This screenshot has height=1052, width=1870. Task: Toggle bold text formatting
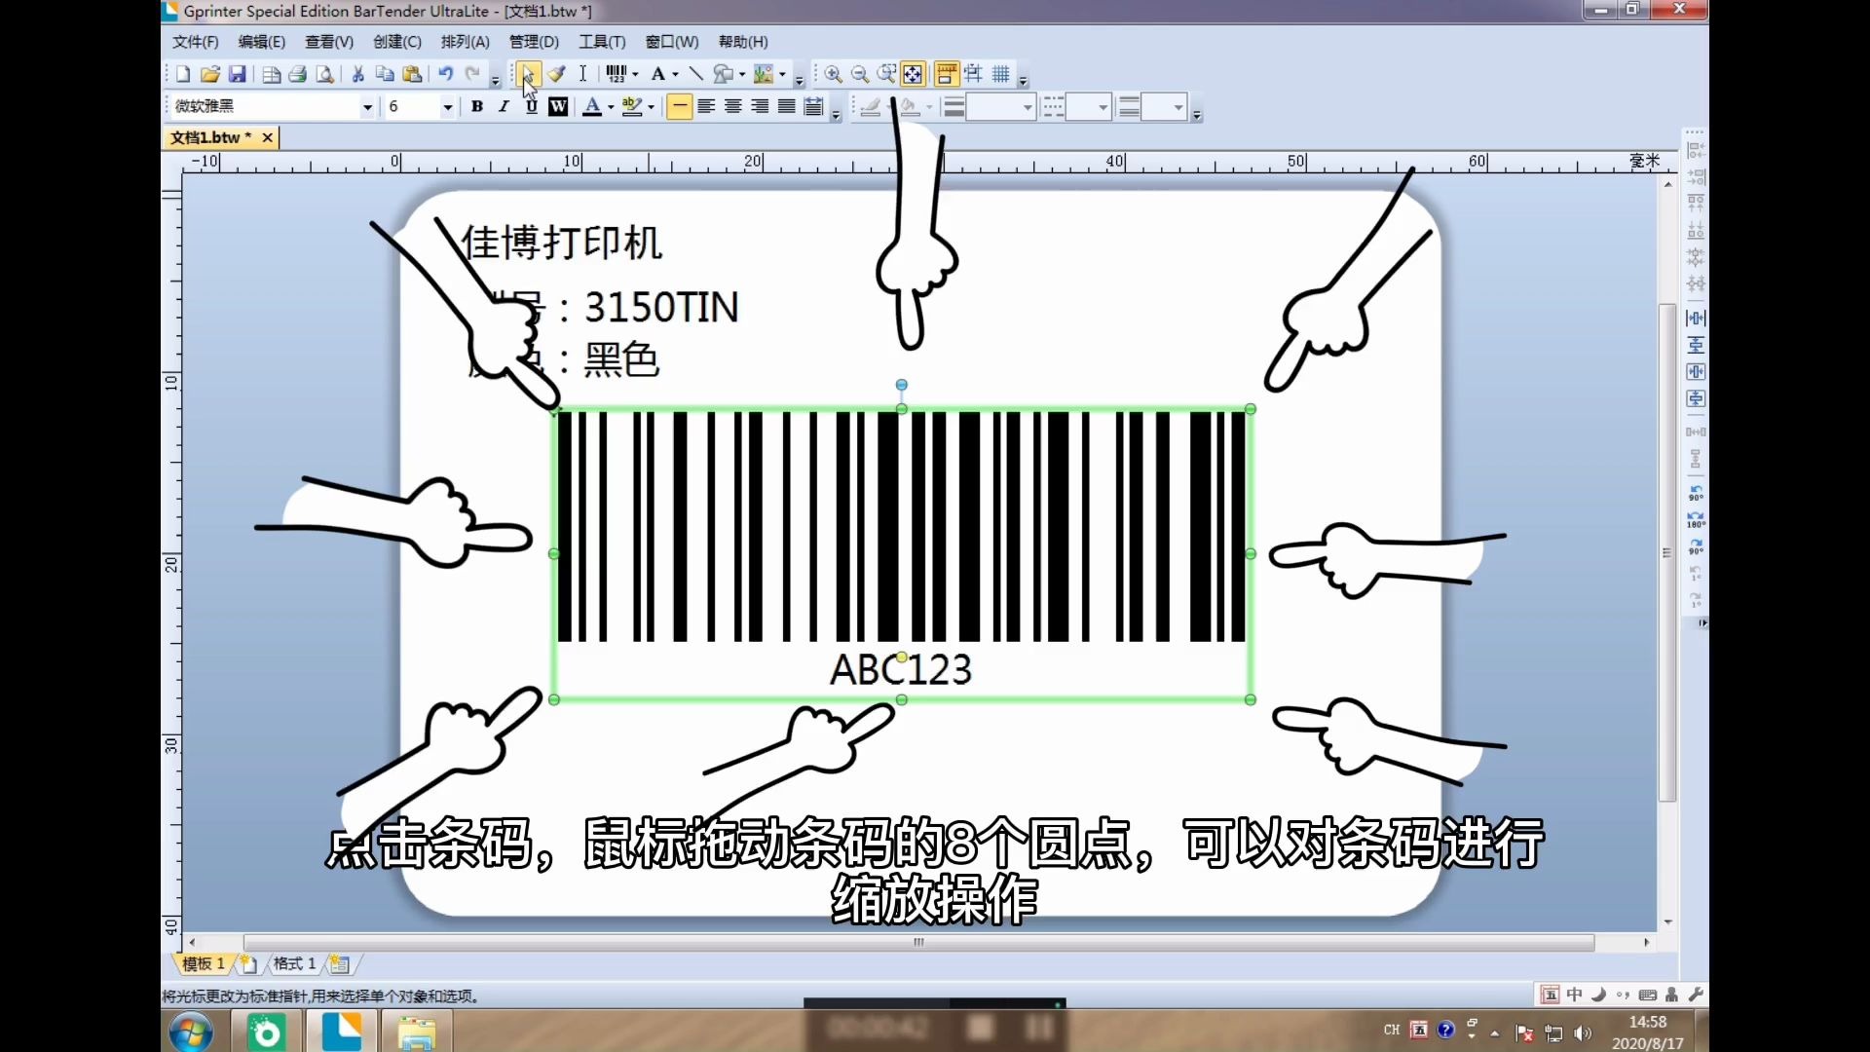[x=477, y=106]
